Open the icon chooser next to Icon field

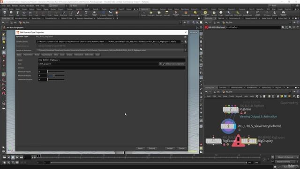click(160, 64)
